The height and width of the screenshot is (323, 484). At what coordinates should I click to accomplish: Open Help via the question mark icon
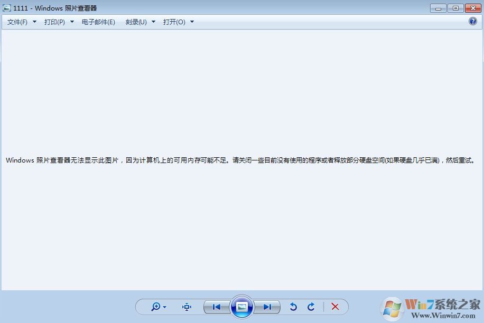click(x=472, y=21)
